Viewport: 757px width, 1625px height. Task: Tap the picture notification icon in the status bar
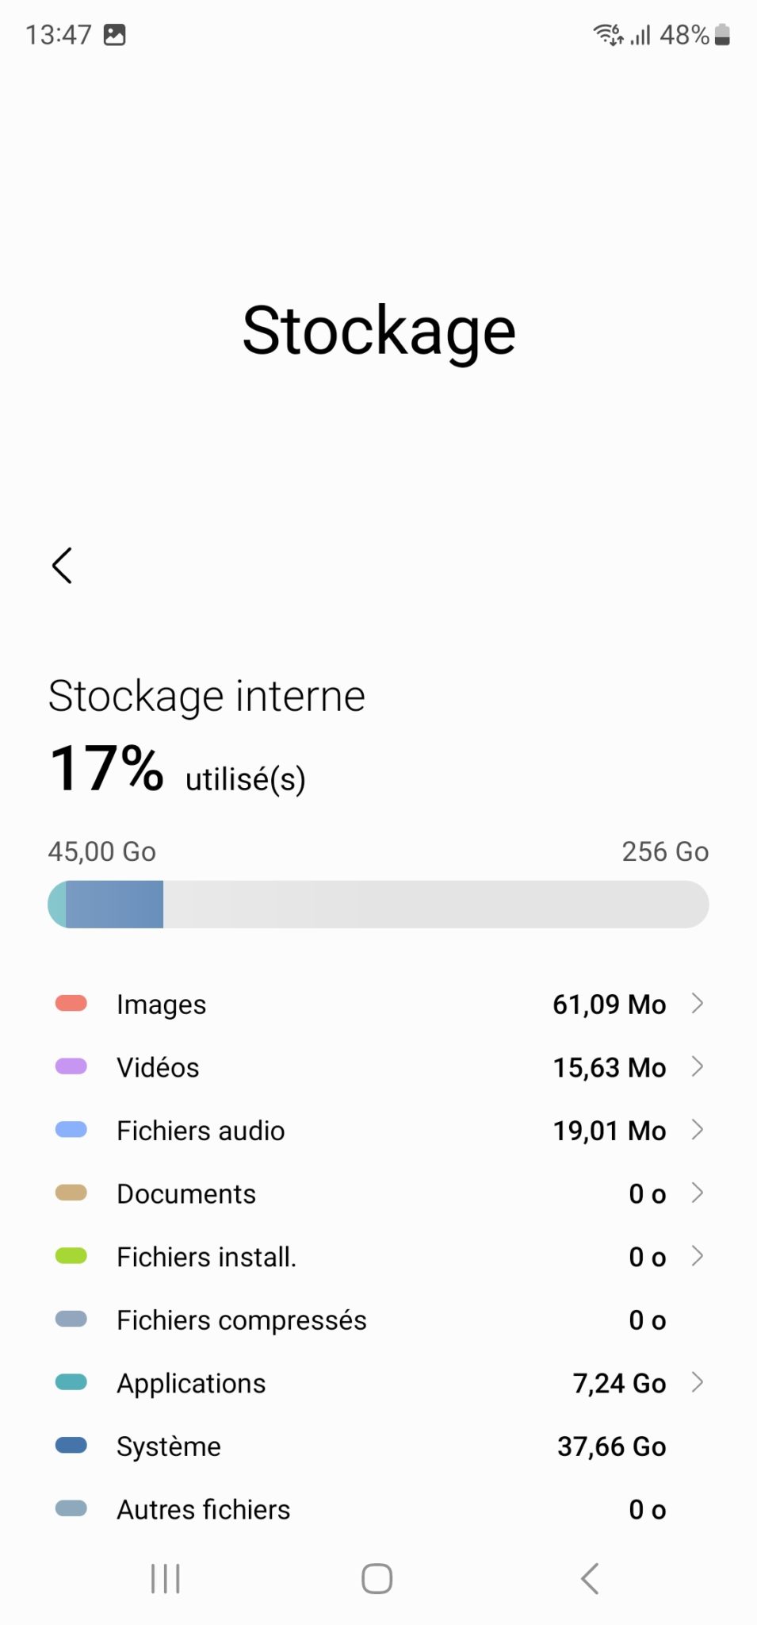115,35
